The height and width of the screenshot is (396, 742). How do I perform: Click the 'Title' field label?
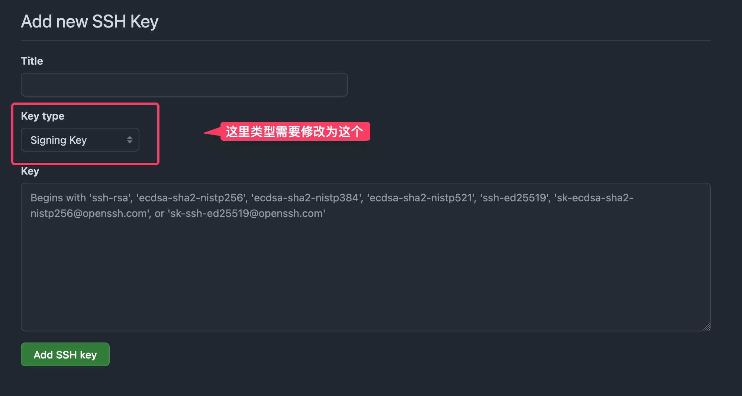[x=32, y=61]
